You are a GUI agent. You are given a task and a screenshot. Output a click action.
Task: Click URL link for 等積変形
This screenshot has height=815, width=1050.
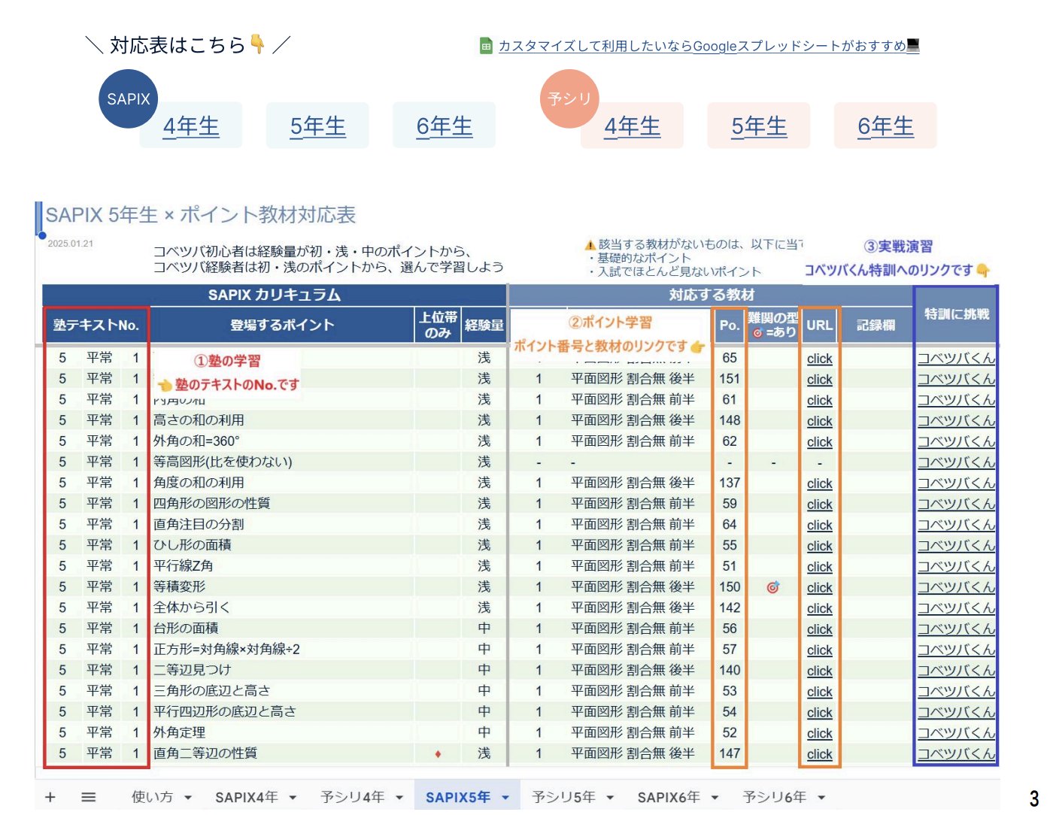[819, 587]
